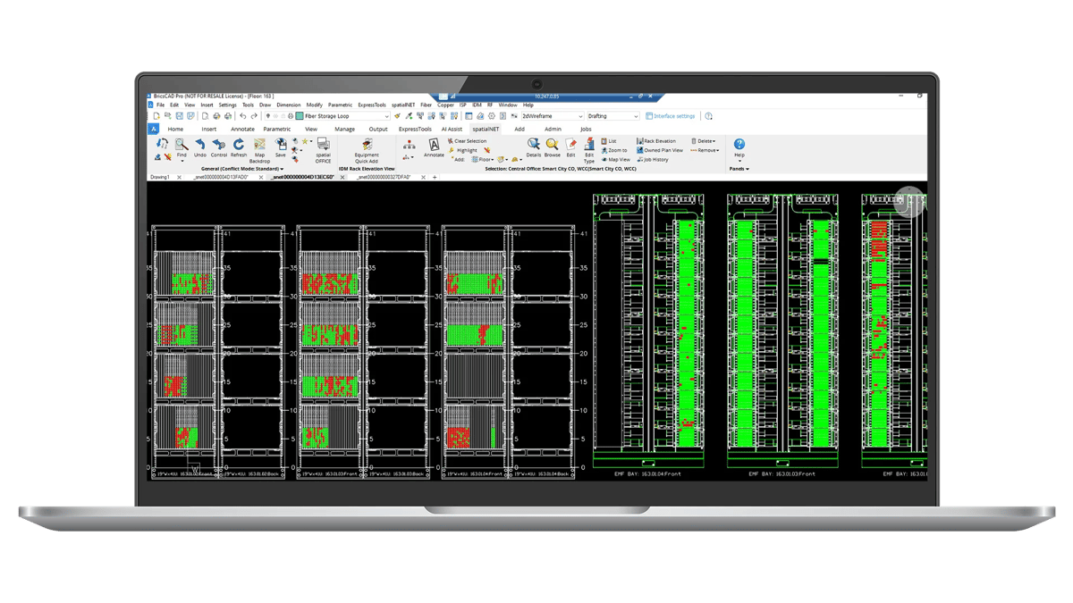Open the Delete dropdown in ribbon
Viewport: 1073px width, 603px height.
704,141
